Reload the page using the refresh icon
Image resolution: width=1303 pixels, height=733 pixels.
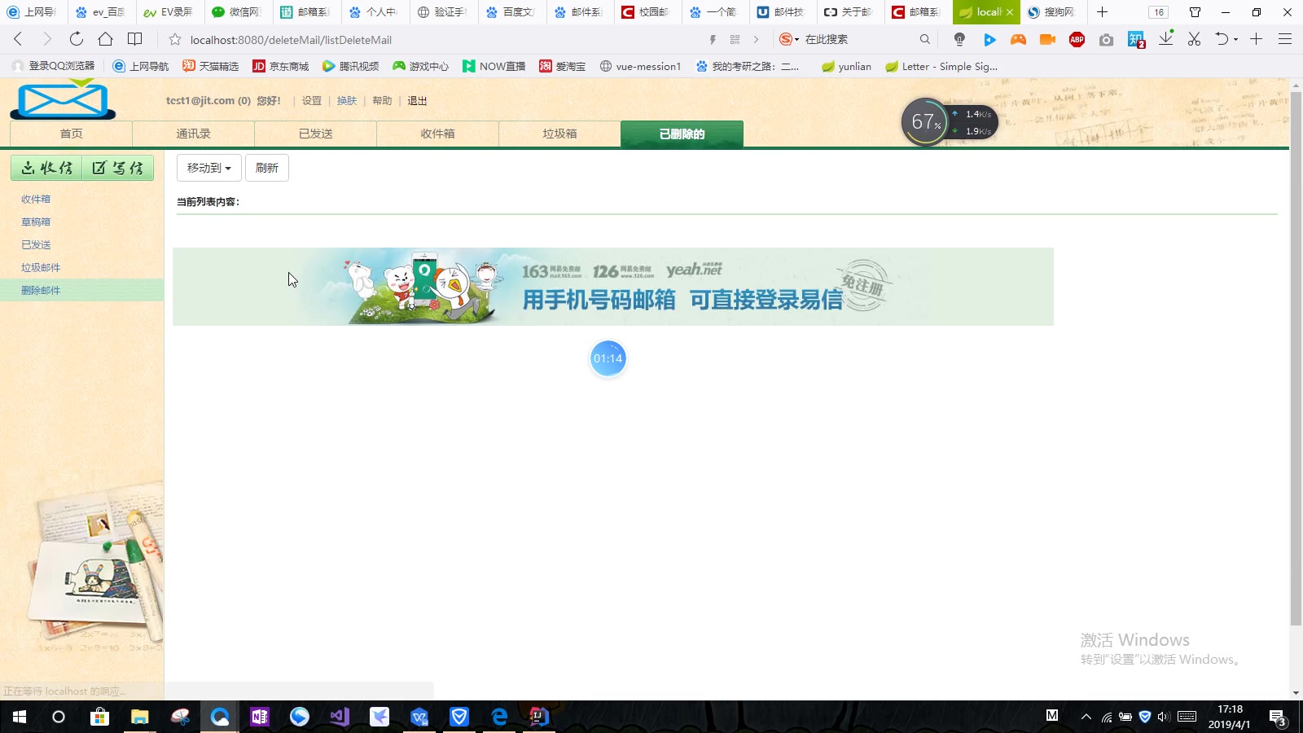[x=76, y=39]
